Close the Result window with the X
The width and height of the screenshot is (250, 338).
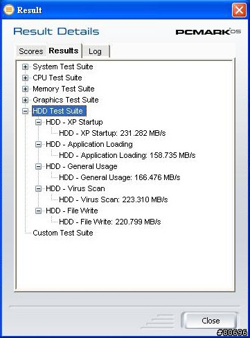pyautogui.click(x=239, y=10)
